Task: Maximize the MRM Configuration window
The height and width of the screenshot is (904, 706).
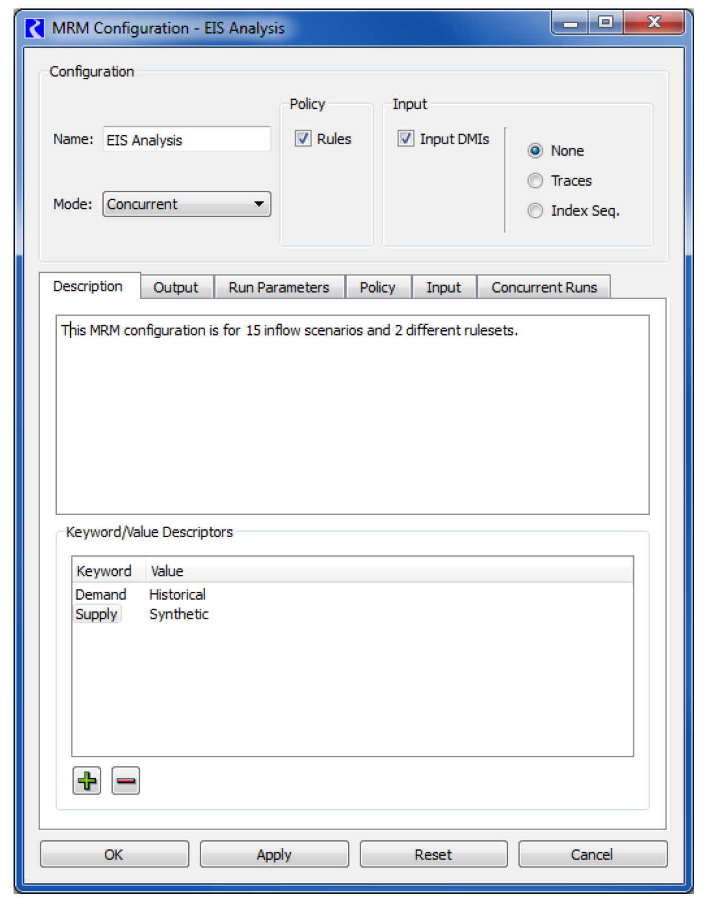Action: click(x=606, y=23)
